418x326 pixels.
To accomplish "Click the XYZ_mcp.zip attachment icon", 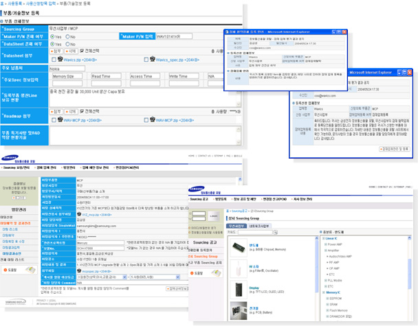I will [x=79, y=214].
